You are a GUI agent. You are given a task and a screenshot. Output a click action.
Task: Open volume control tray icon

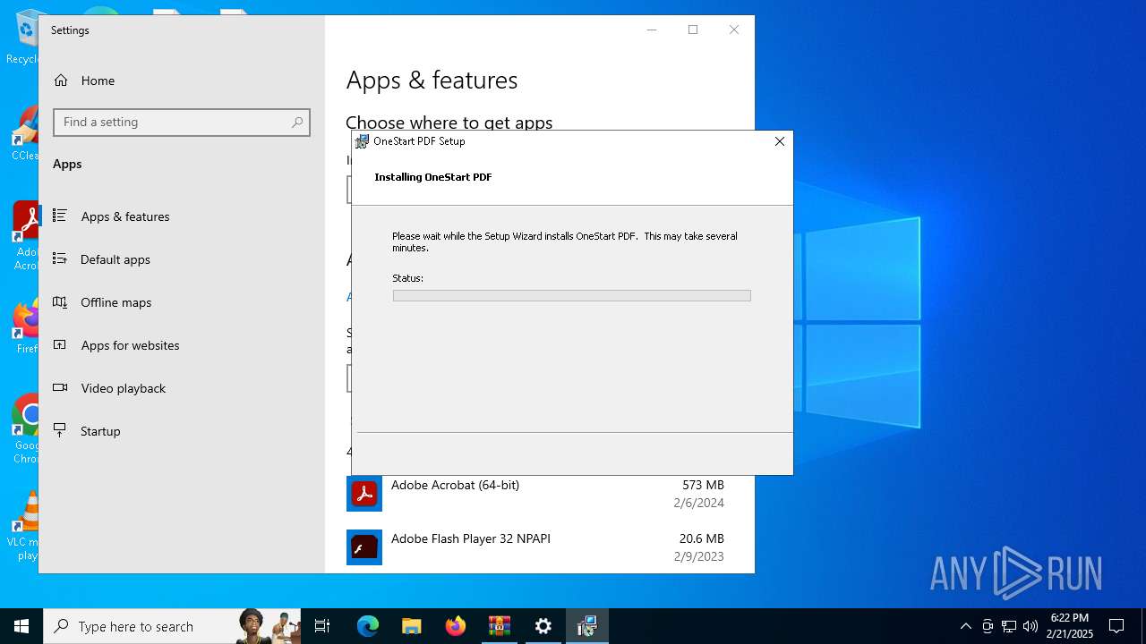point(1031,626)
